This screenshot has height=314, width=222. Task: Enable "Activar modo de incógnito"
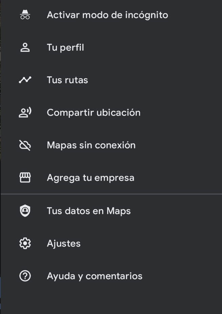coord(107,15)
